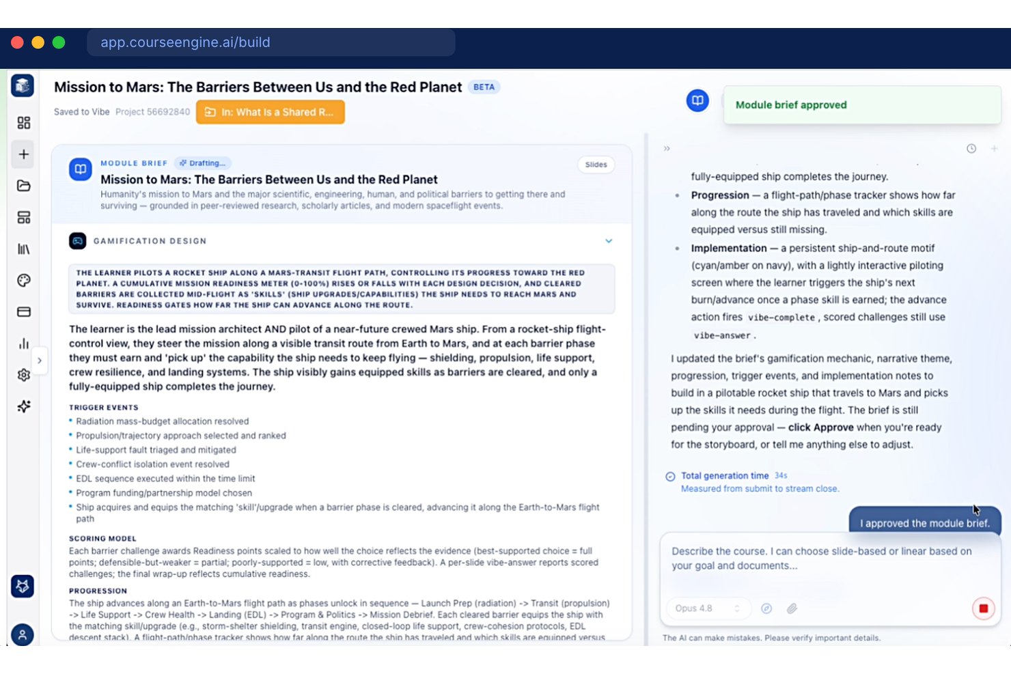The height and width of the screenshot is (674, 1011).
Task: Click the 'I approved the module brief.' message bubble
Action: tap(925, 522)
